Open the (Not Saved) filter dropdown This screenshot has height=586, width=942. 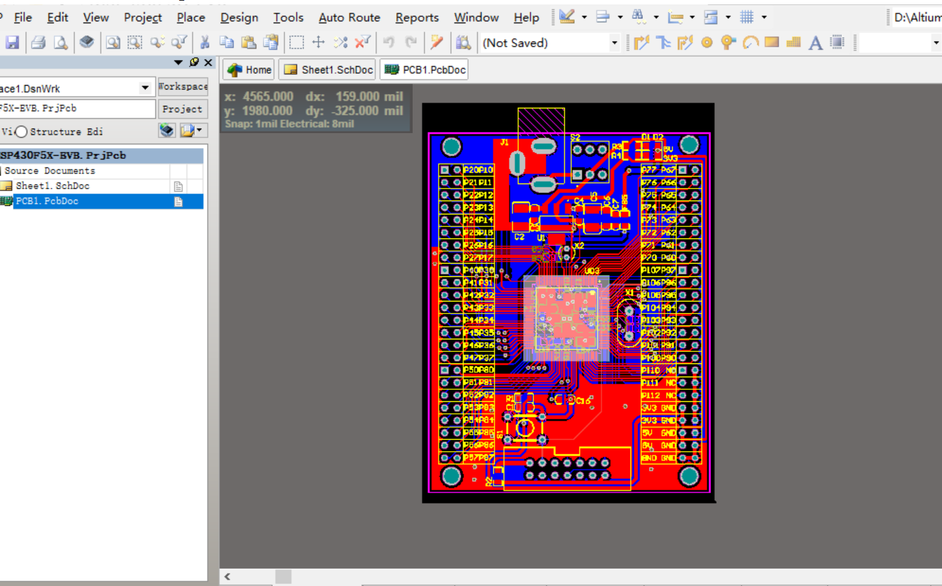(x=615, y=43)
